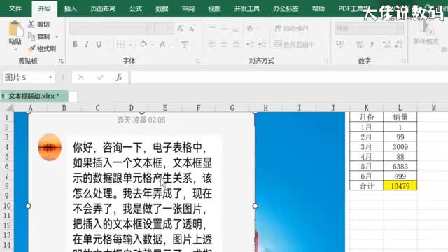This screenshot has width=448, height=252.
Task: Click the Copy (复制) icon
Action: [x=31, y=36]
